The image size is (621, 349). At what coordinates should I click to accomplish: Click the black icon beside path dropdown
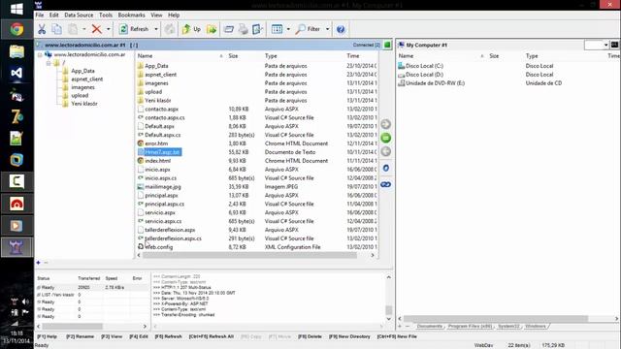click(614, 45)
